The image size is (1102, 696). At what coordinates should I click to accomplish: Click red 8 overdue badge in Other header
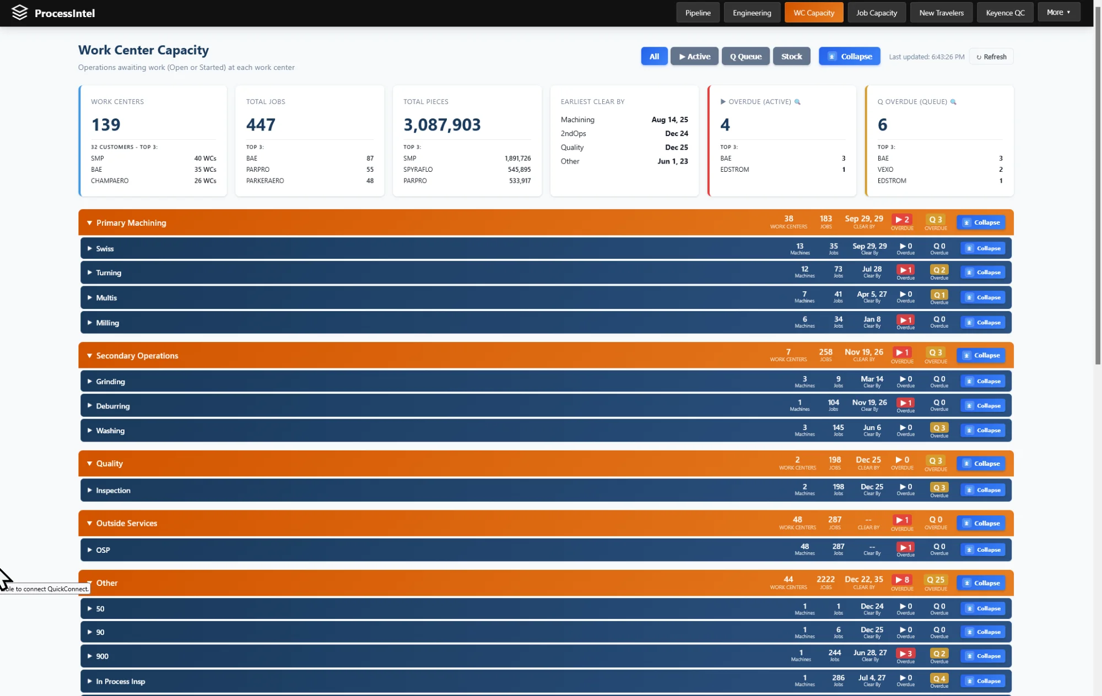pos(902,580)
